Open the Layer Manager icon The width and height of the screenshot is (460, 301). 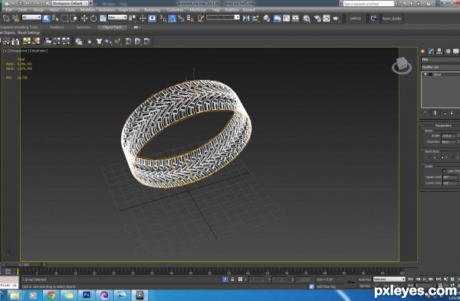pyautogui.click(x=267, y=18)
